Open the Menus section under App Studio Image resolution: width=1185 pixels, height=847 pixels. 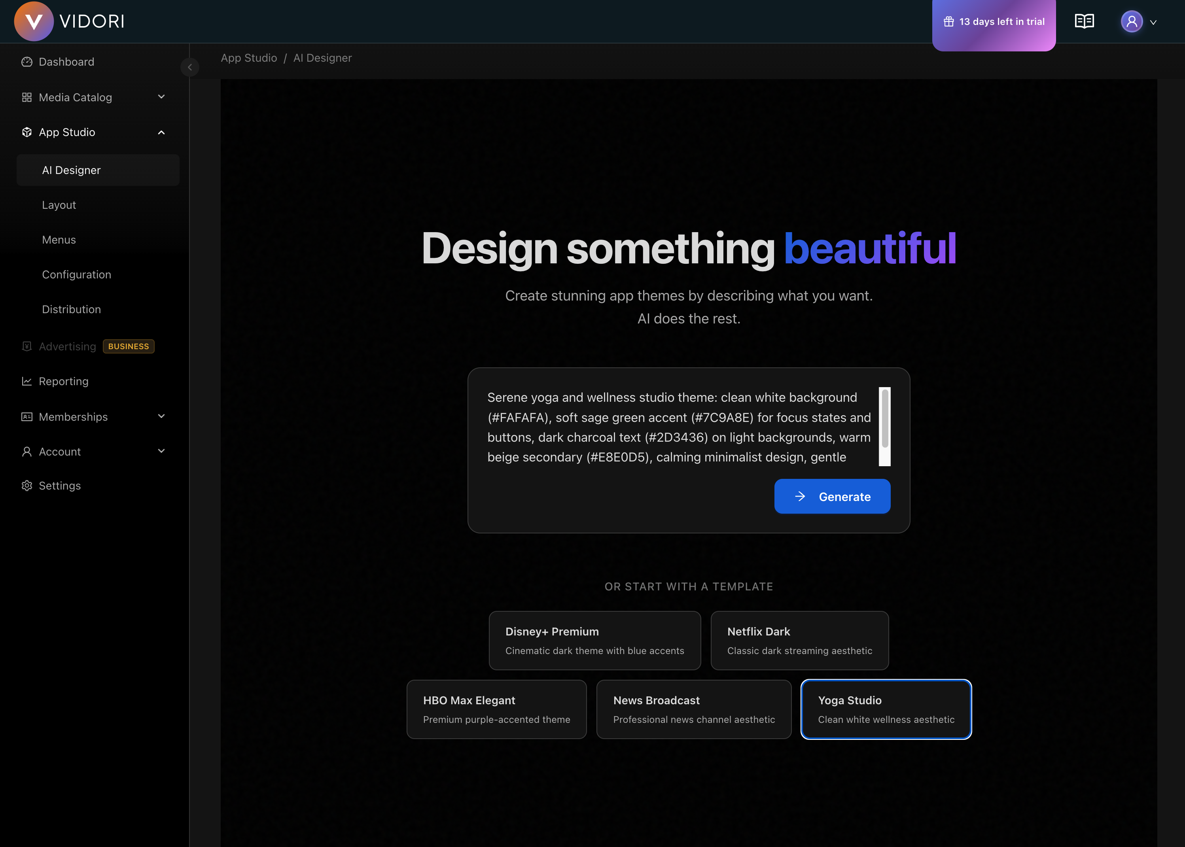pos(59,239)
